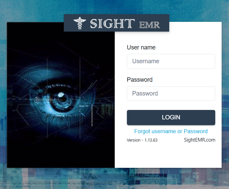Click the glowing pupil of the digital eye
The width and height of the screenshot is (229, 189).
click(x=63, y=100)
